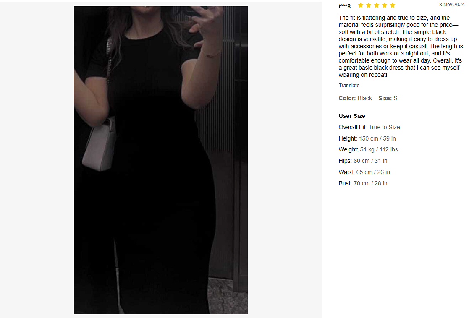Screen dimensions: 469x318
Task: Click the Height 150 cm entry
Action: pyautogui.click(x=367, y=139)
